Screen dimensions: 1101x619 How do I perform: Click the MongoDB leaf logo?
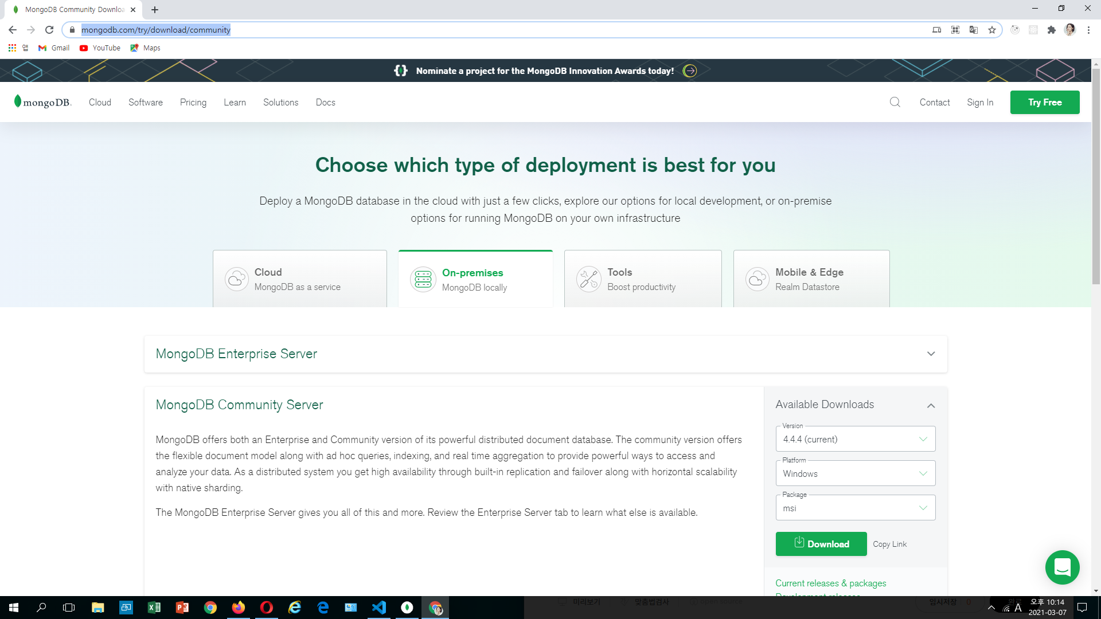(x=42, y=102)
